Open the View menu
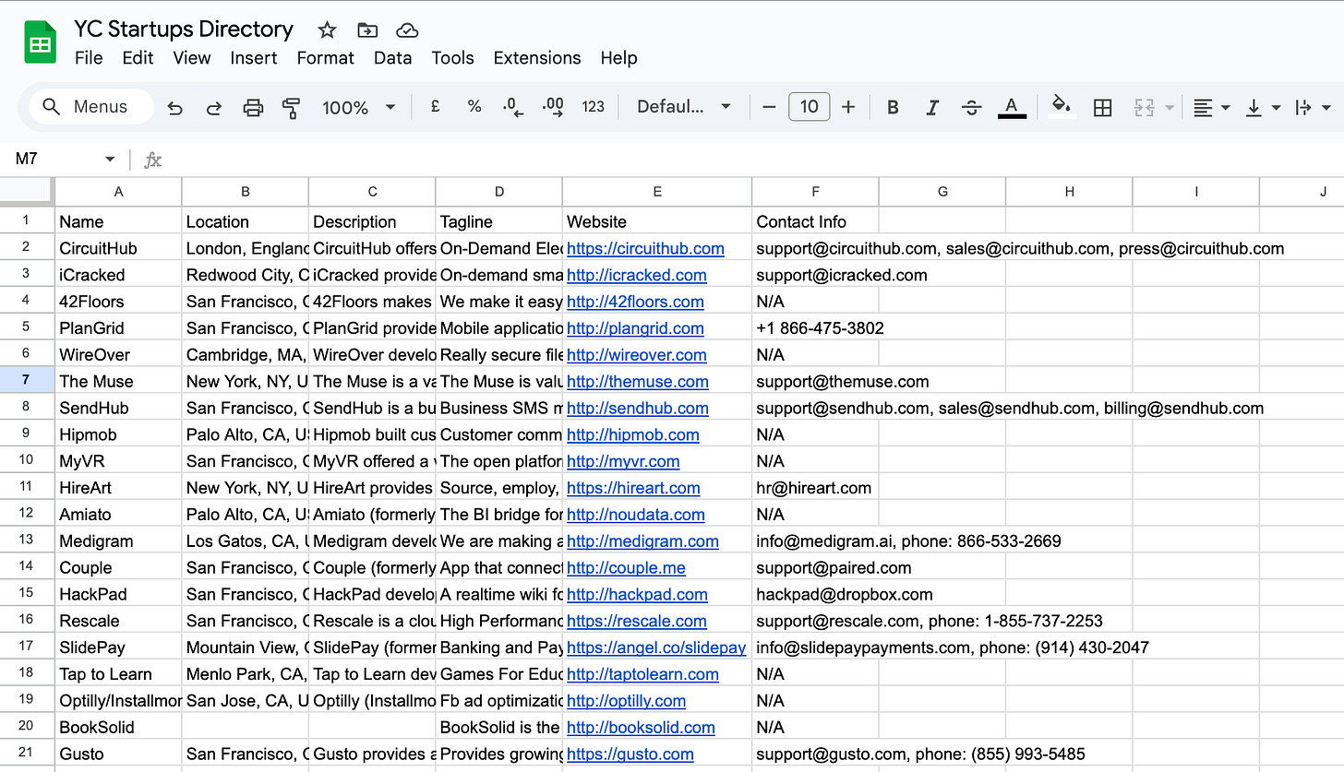 192,58
